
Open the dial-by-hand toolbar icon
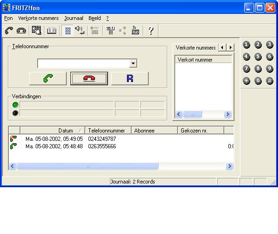(x=37, y=31)
